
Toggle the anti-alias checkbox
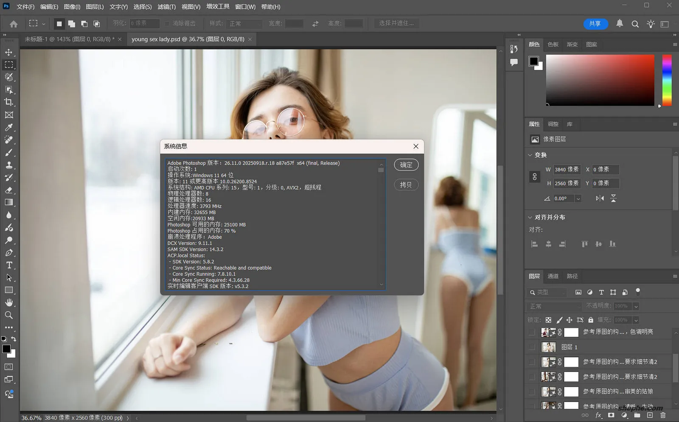coord(167,23)
